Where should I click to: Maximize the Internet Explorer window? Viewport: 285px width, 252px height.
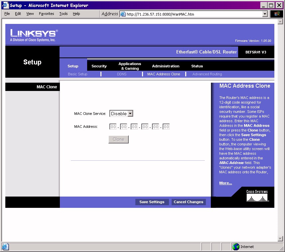tap(271, 5)
